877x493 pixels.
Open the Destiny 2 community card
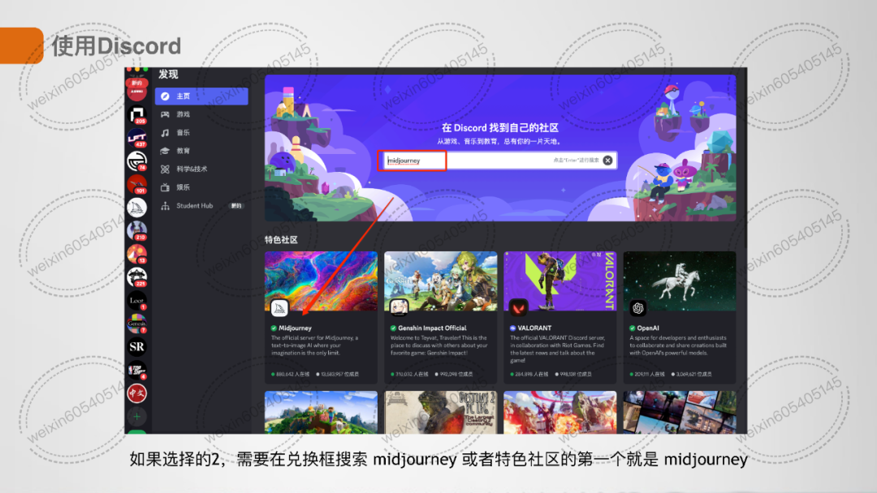coord(441,412)
